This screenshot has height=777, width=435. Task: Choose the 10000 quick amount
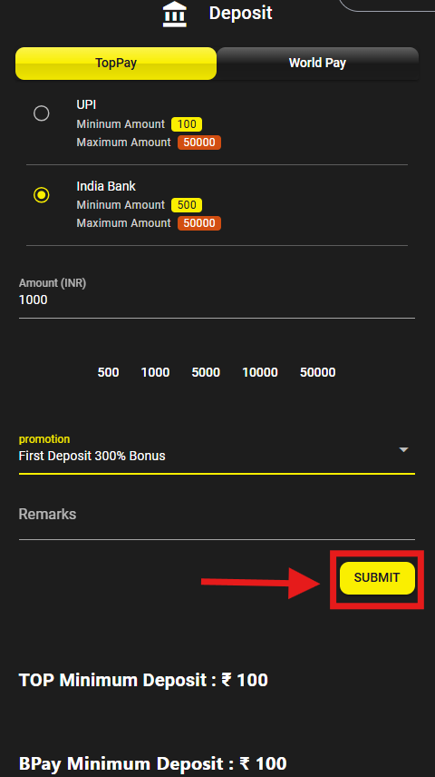(x=260, y=372)
